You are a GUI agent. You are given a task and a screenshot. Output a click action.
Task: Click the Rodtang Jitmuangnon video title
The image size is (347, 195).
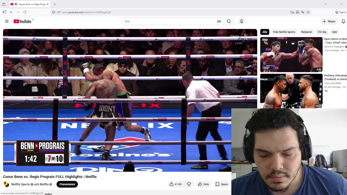[335, 77]
